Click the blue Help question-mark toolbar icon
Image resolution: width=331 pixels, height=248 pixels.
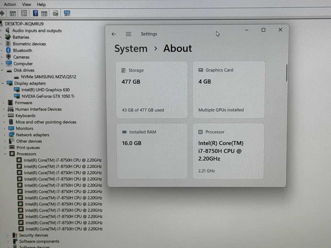[35, 13]
